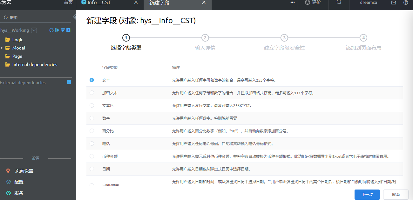Select the Model tree item label
This screenshot has width=413, height=200.
point(19,48)
